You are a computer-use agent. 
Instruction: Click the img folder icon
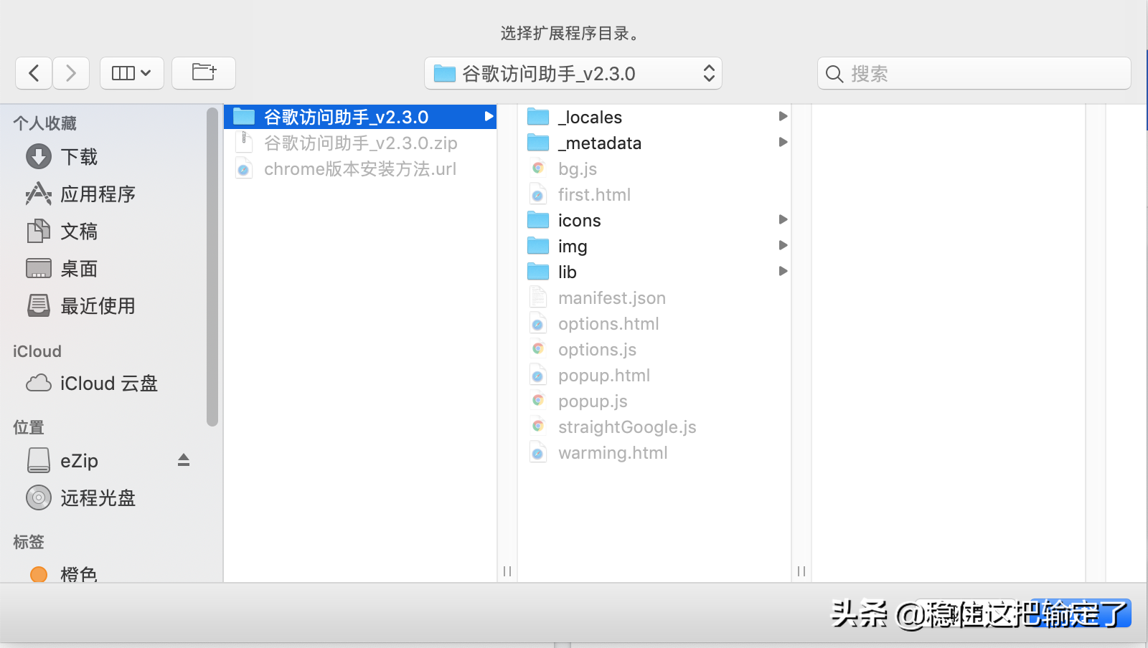click(538, 246)
